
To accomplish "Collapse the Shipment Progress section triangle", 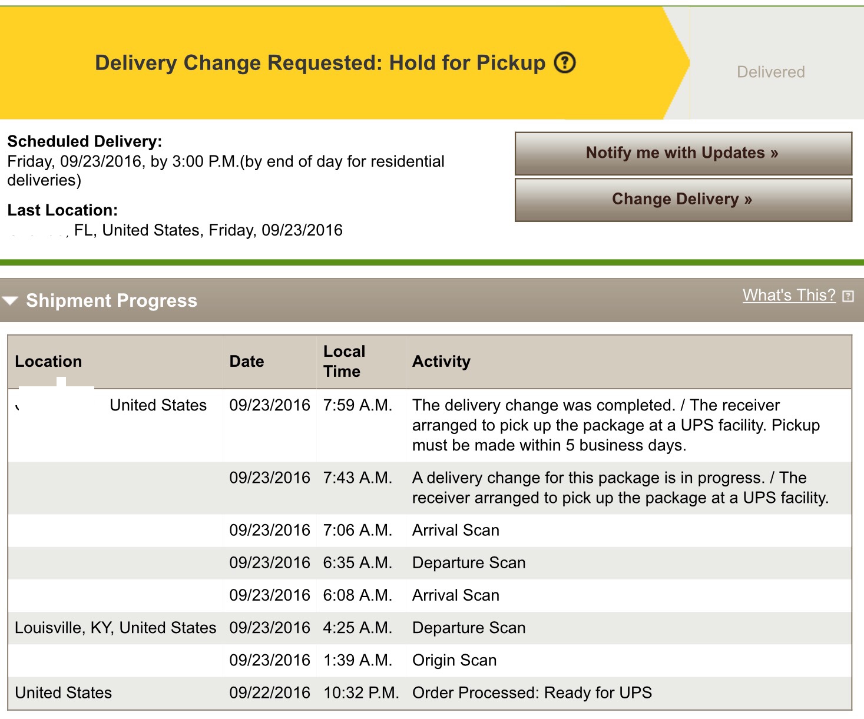I will click(10, 301).
